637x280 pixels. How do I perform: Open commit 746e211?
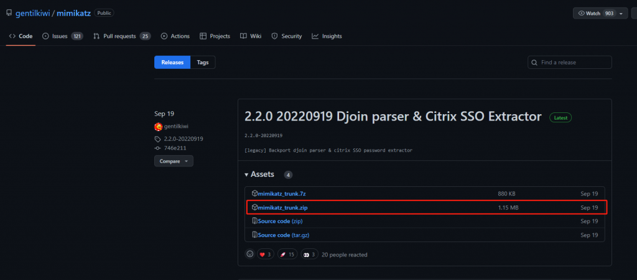pos(175,148)
